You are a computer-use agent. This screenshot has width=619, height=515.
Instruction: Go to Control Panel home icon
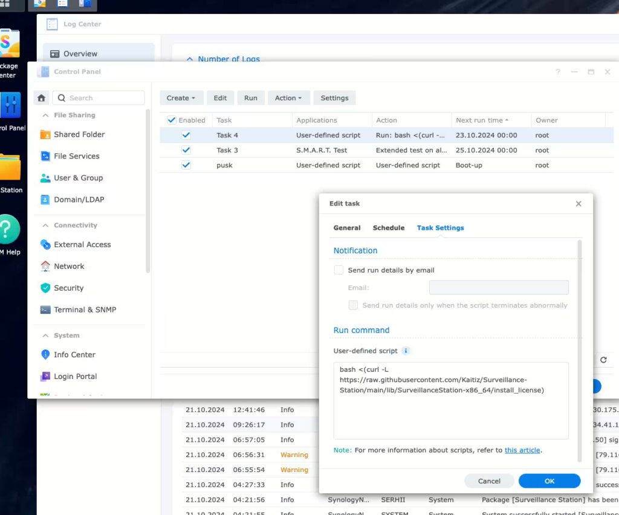point(42,98)
